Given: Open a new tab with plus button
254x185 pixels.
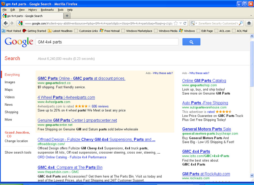Looking at the screenshot, I should (x=67, y=16).
